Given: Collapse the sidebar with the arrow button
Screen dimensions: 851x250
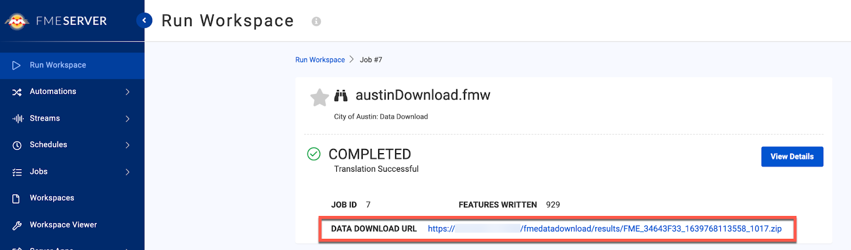Looking at the screenshot, I should point(144,20).
